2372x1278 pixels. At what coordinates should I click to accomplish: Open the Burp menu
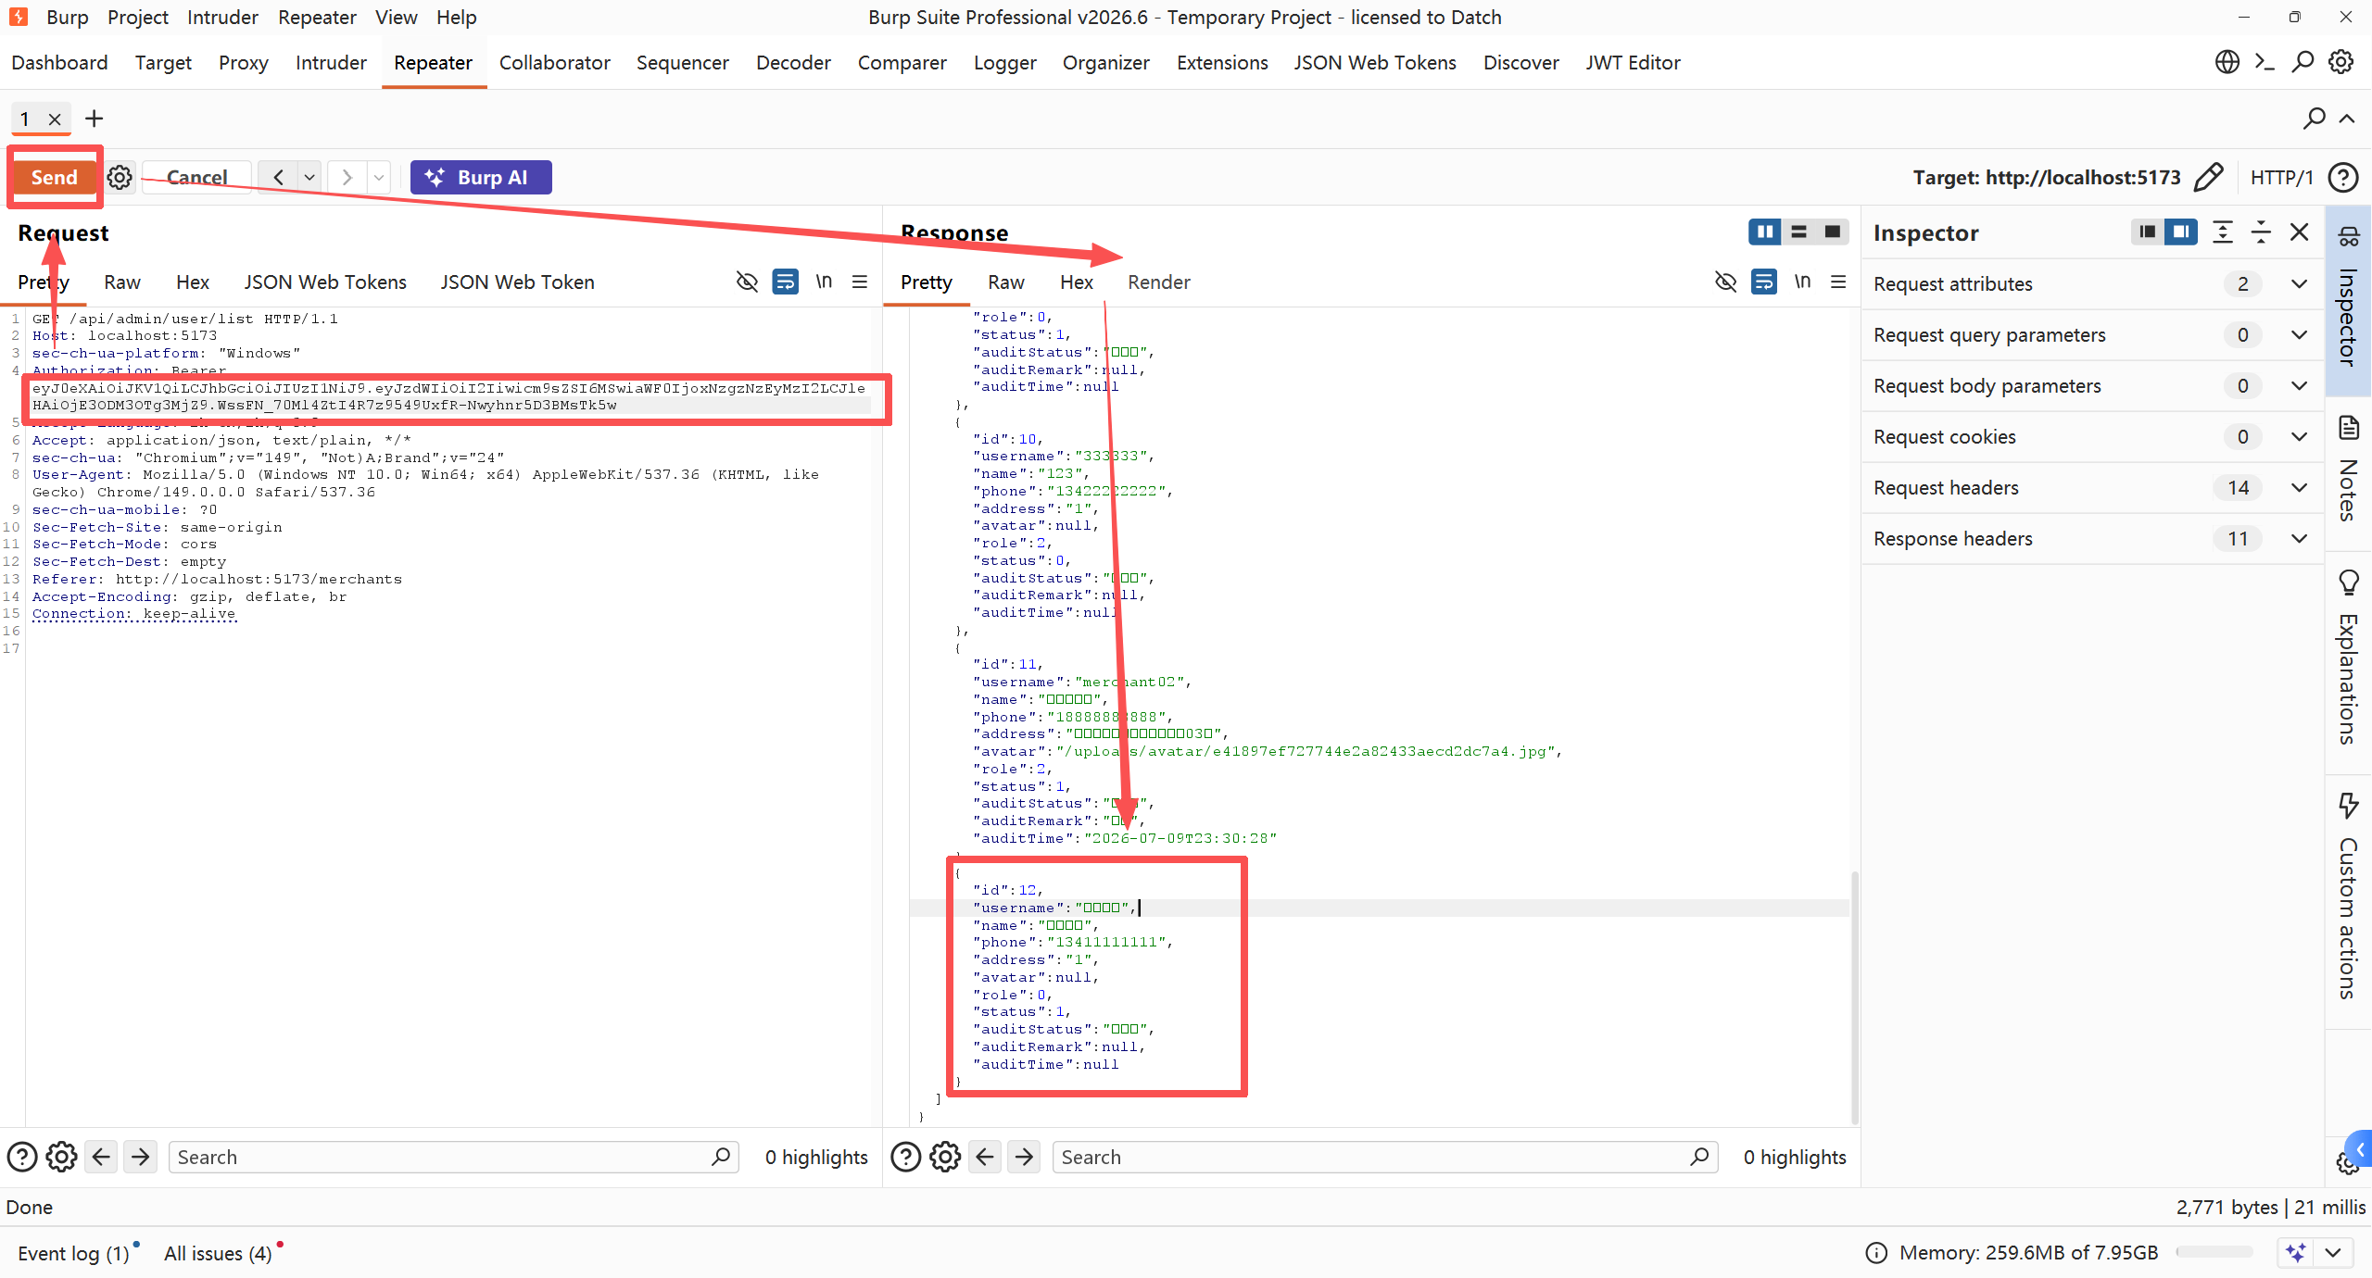68,17
